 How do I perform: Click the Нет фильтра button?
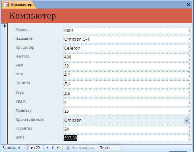pos(80,148)
